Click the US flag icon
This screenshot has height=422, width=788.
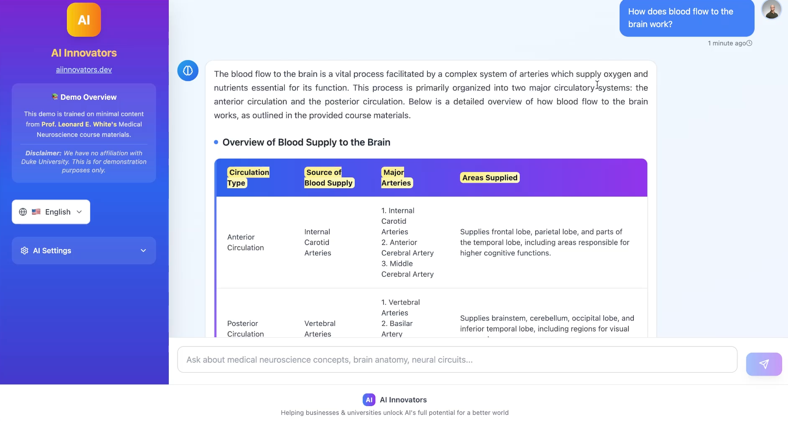tap(36, 212)
